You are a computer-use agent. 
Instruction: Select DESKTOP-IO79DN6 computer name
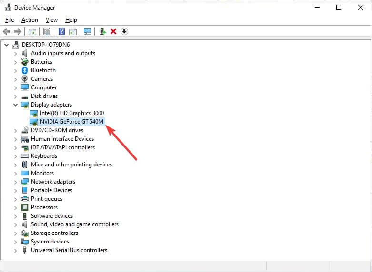[x=46, y=45]
